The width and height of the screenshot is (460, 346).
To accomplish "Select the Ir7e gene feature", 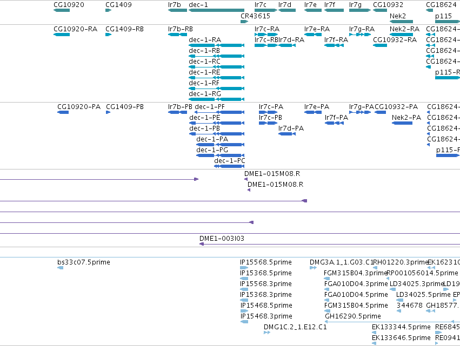I will click(x=313, y=10).
